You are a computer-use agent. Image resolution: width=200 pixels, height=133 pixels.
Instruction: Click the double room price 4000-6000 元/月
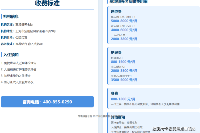pyautogui.click(x=124, y=30)
